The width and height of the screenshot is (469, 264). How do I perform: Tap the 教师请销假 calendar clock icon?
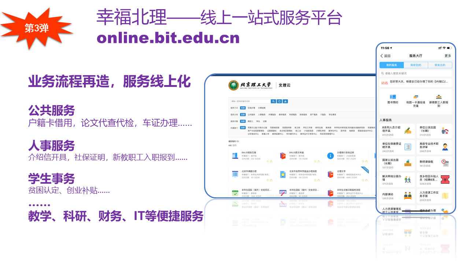tap(445, 163)
